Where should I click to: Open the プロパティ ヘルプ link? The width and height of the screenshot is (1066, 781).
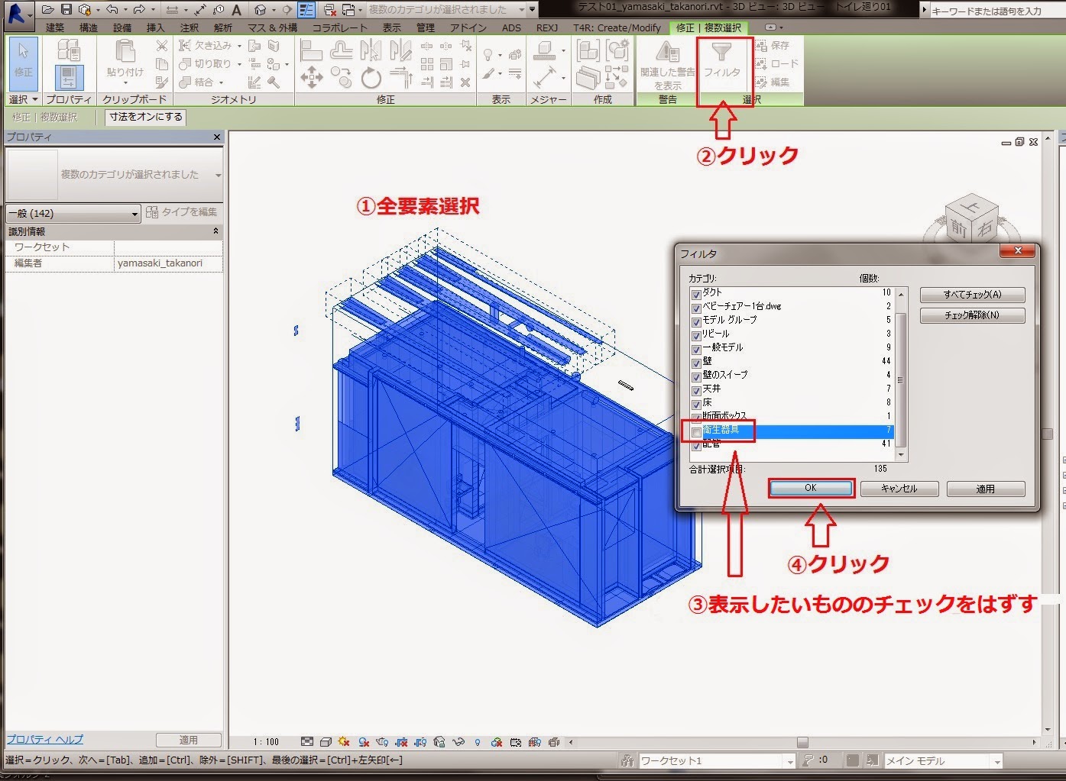click(45, 740)
